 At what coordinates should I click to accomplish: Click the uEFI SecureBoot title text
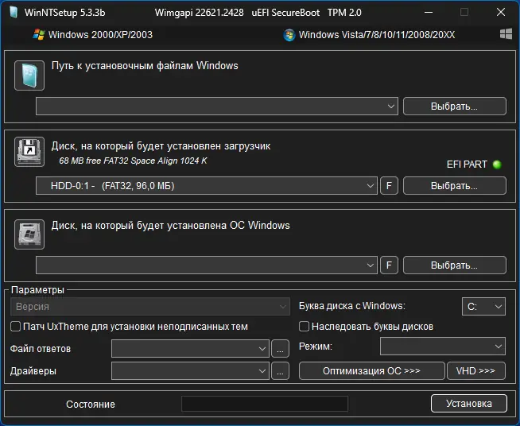point(285,13)
